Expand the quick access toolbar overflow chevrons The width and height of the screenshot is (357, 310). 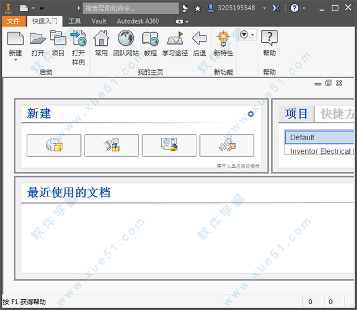(42, 8)
